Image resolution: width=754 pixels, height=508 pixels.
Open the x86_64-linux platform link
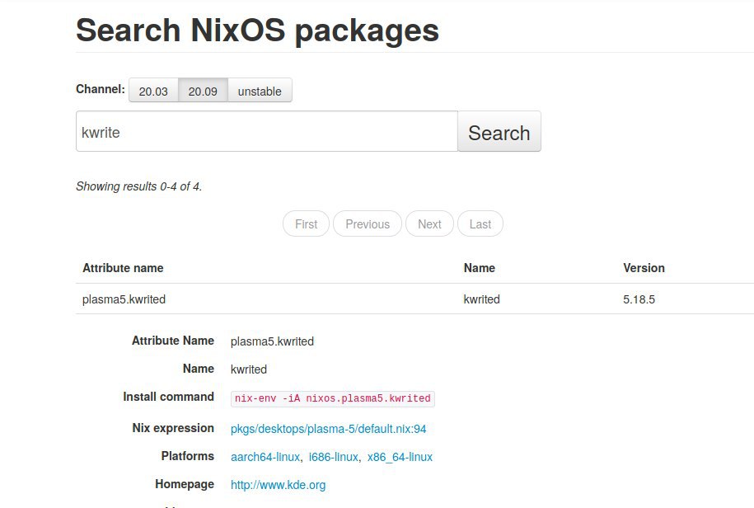coord(400,457)
